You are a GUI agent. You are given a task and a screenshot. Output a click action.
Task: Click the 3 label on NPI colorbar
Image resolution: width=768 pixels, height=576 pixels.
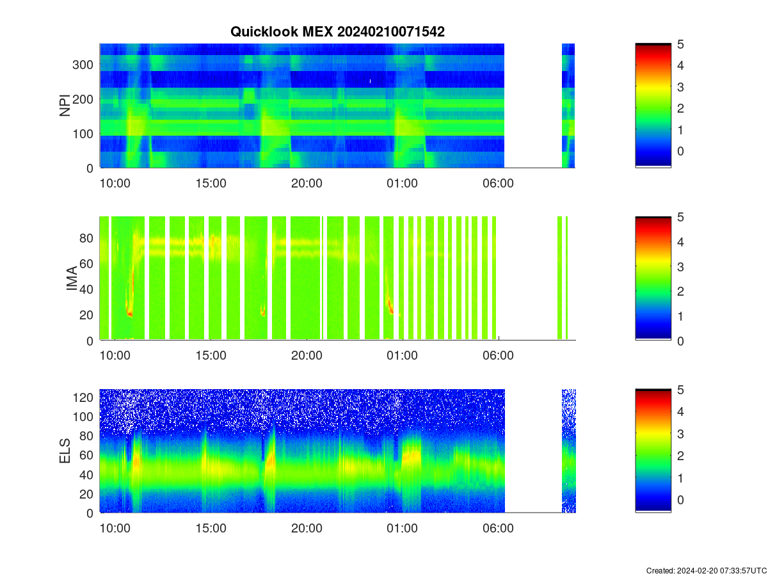click(680, 86)
